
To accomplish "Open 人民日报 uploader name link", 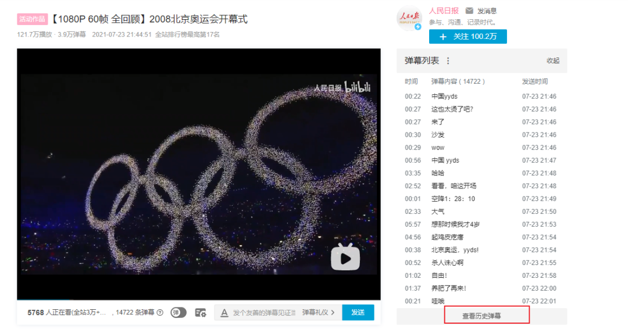I will point(444,11).
